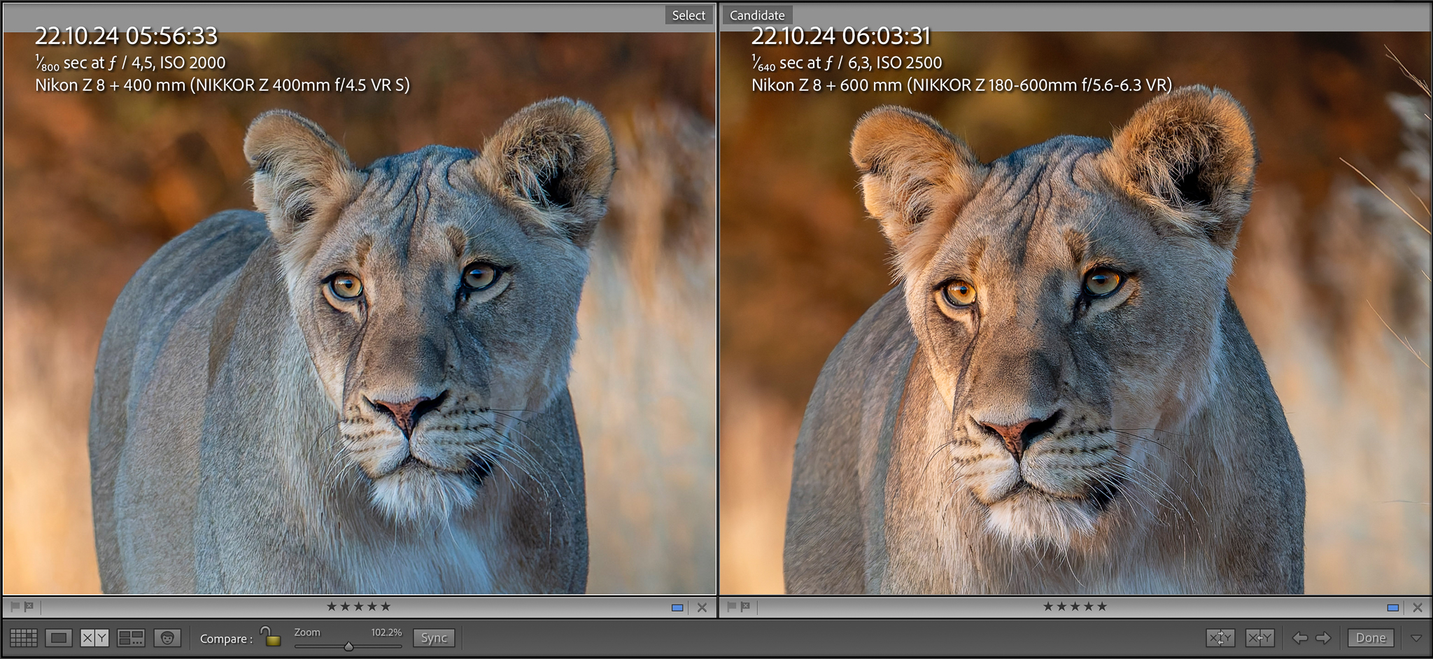The width and height of the screenshot is (1433, 659).
Task: Flag the Candidate photo as picked
Action: click(731, 607)
